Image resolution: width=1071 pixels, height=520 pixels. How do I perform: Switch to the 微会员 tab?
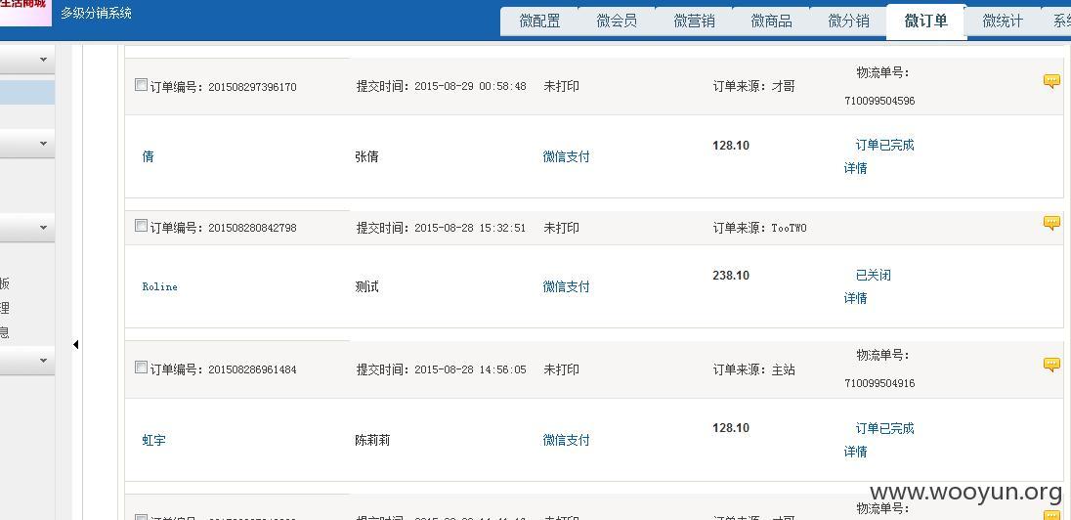617,22
